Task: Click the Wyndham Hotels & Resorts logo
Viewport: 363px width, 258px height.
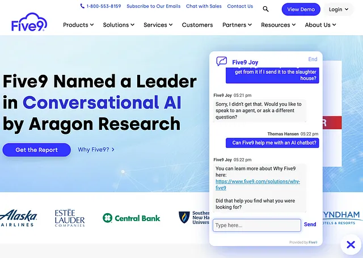Action: [x=341, y=218]
